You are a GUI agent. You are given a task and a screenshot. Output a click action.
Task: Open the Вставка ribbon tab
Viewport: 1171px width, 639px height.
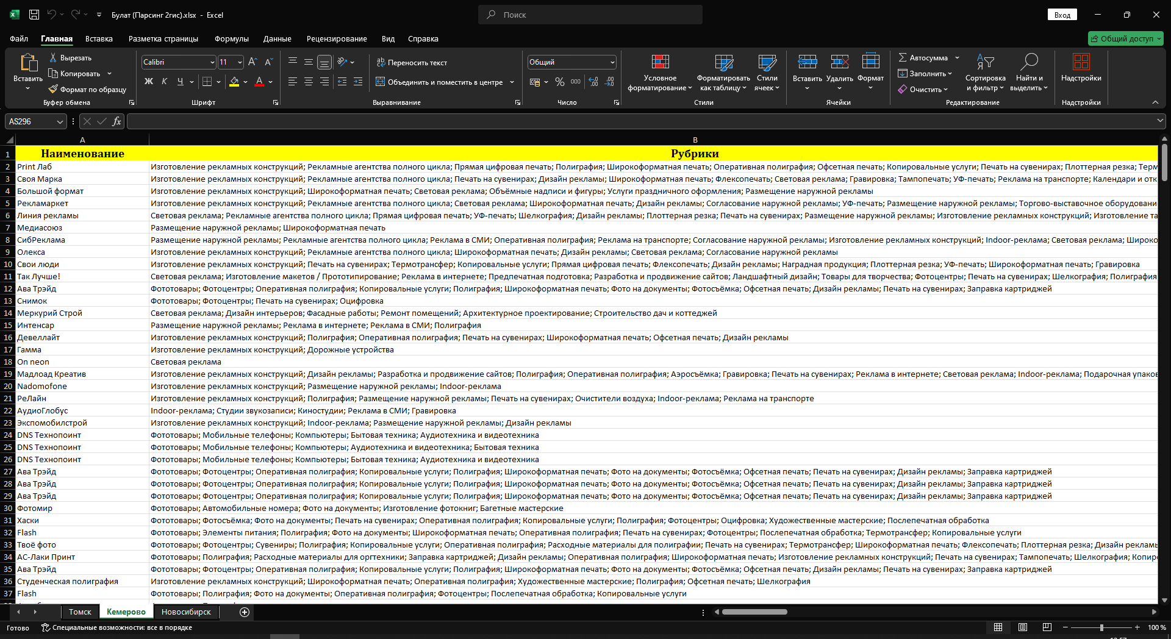[x=99, y=39]
